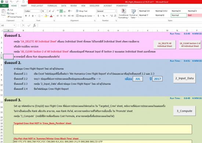Viewport: 202px width, 143px height.
Task: Click the Format Painter icon
Action: click(x=8, y=17)
